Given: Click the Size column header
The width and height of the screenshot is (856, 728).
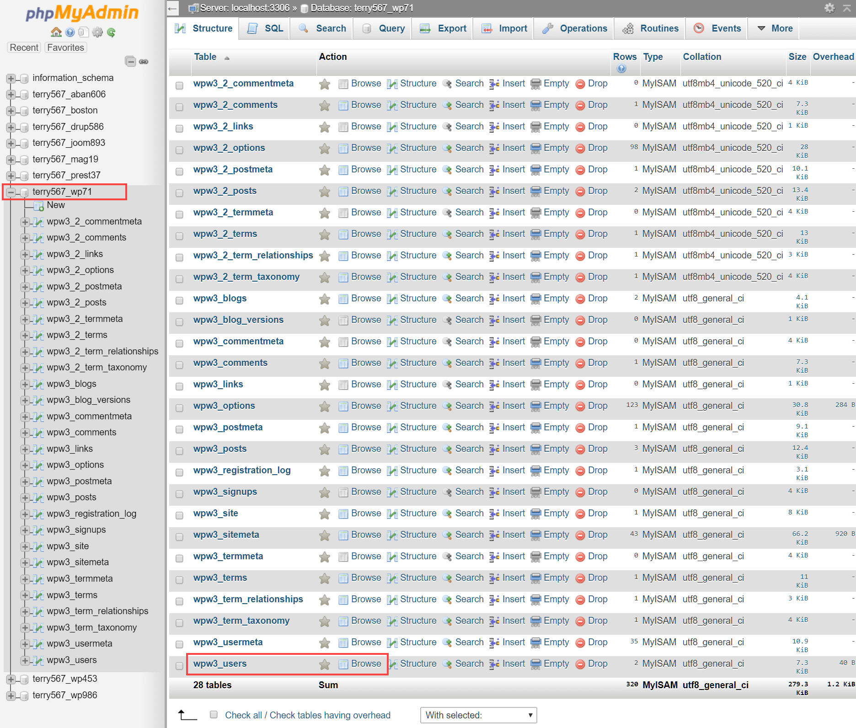Looking at the screenshot, I should point(797,57).
